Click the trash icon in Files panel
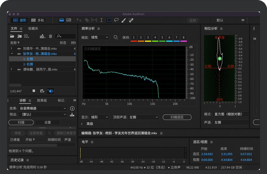 tap(50, 36)
